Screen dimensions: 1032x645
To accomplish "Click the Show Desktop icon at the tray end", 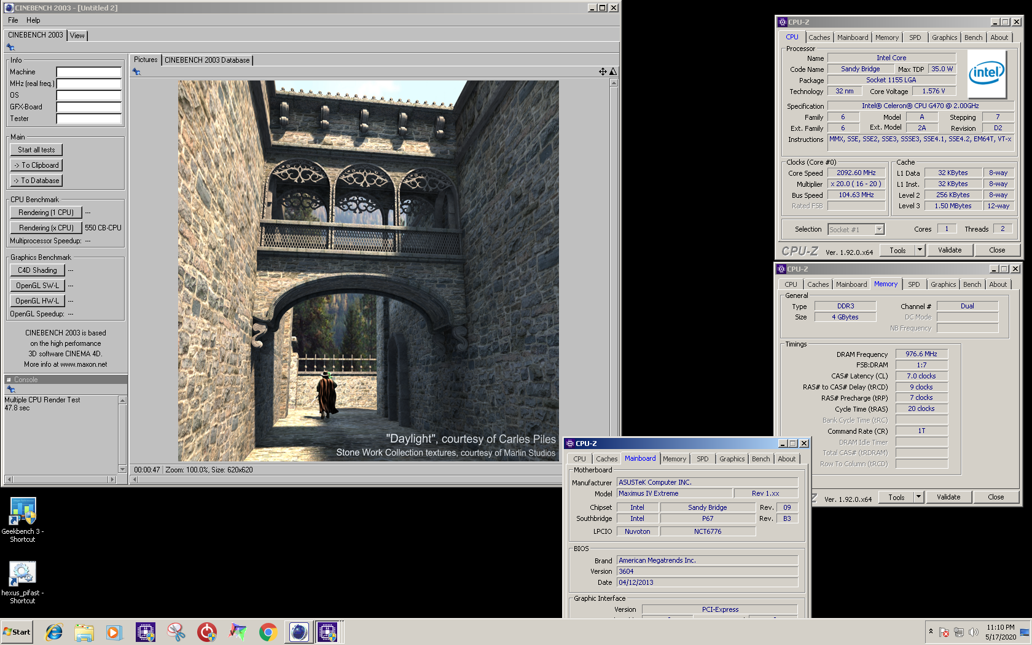I will (x=1025, y=632).
